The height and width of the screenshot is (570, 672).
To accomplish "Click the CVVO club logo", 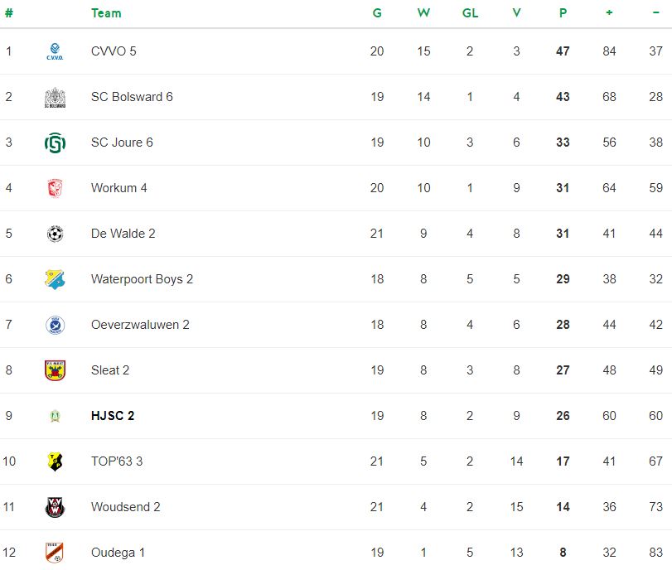I will point(55,51).
